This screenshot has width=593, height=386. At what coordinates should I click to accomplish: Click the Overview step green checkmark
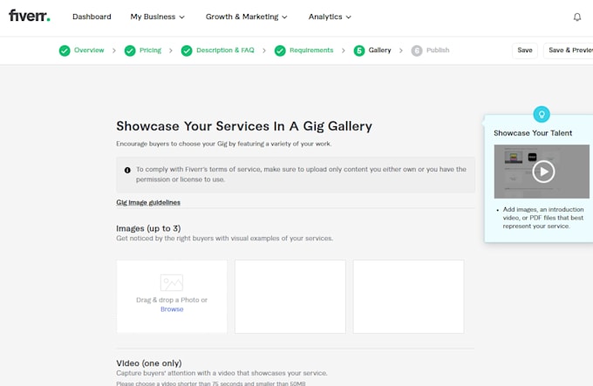coord(65,51)
